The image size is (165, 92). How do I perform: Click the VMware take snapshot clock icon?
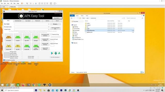pos(31,3)
